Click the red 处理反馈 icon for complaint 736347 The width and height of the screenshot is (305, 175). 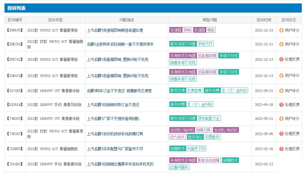click(281, 133)
